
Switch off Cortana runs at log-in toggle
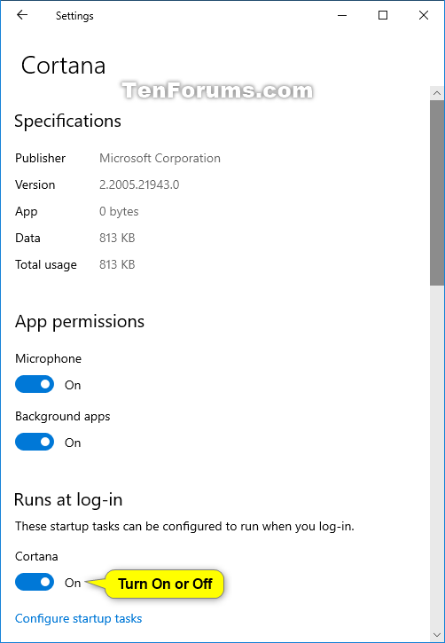35,582
